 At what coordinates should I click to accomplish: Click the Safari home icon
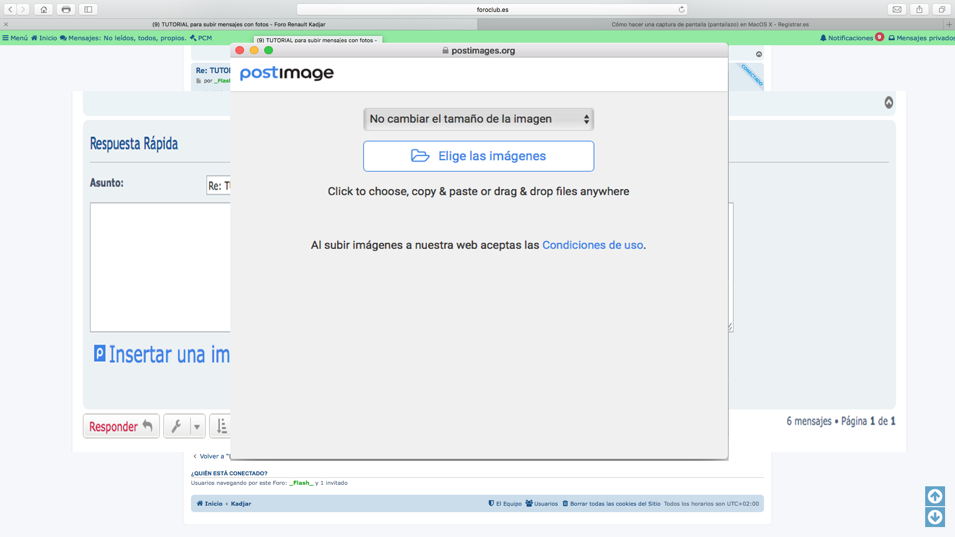[44, 9]
